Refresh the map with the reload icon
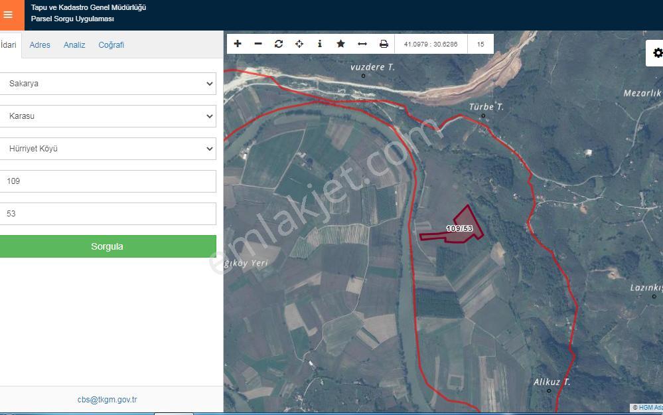 click(x=279, y=44)
